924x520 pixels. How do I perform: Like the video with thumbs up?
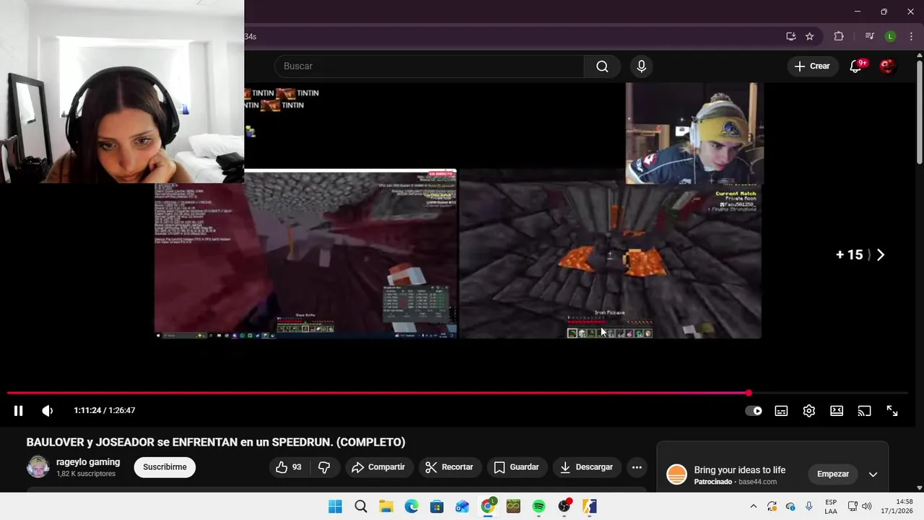(289, 467)
